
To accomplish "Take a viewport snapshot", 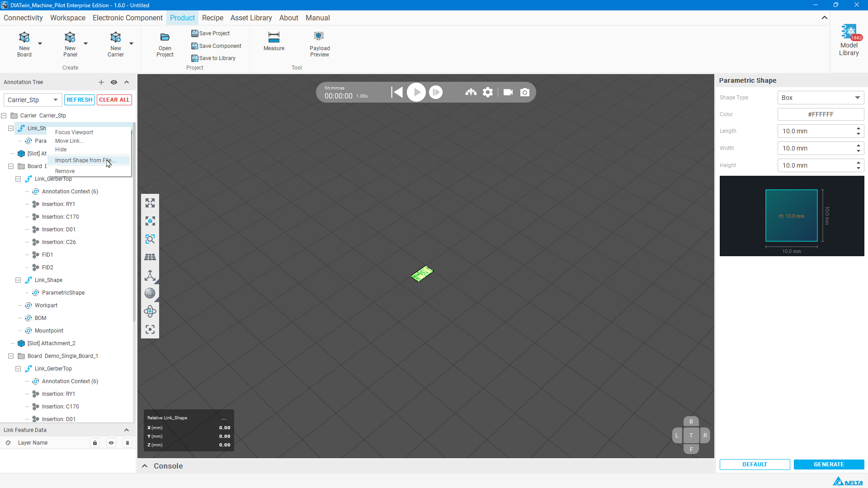I will pos(525,92).
